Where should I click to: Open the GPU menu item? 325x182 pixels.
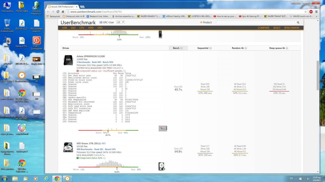[100, 28]
